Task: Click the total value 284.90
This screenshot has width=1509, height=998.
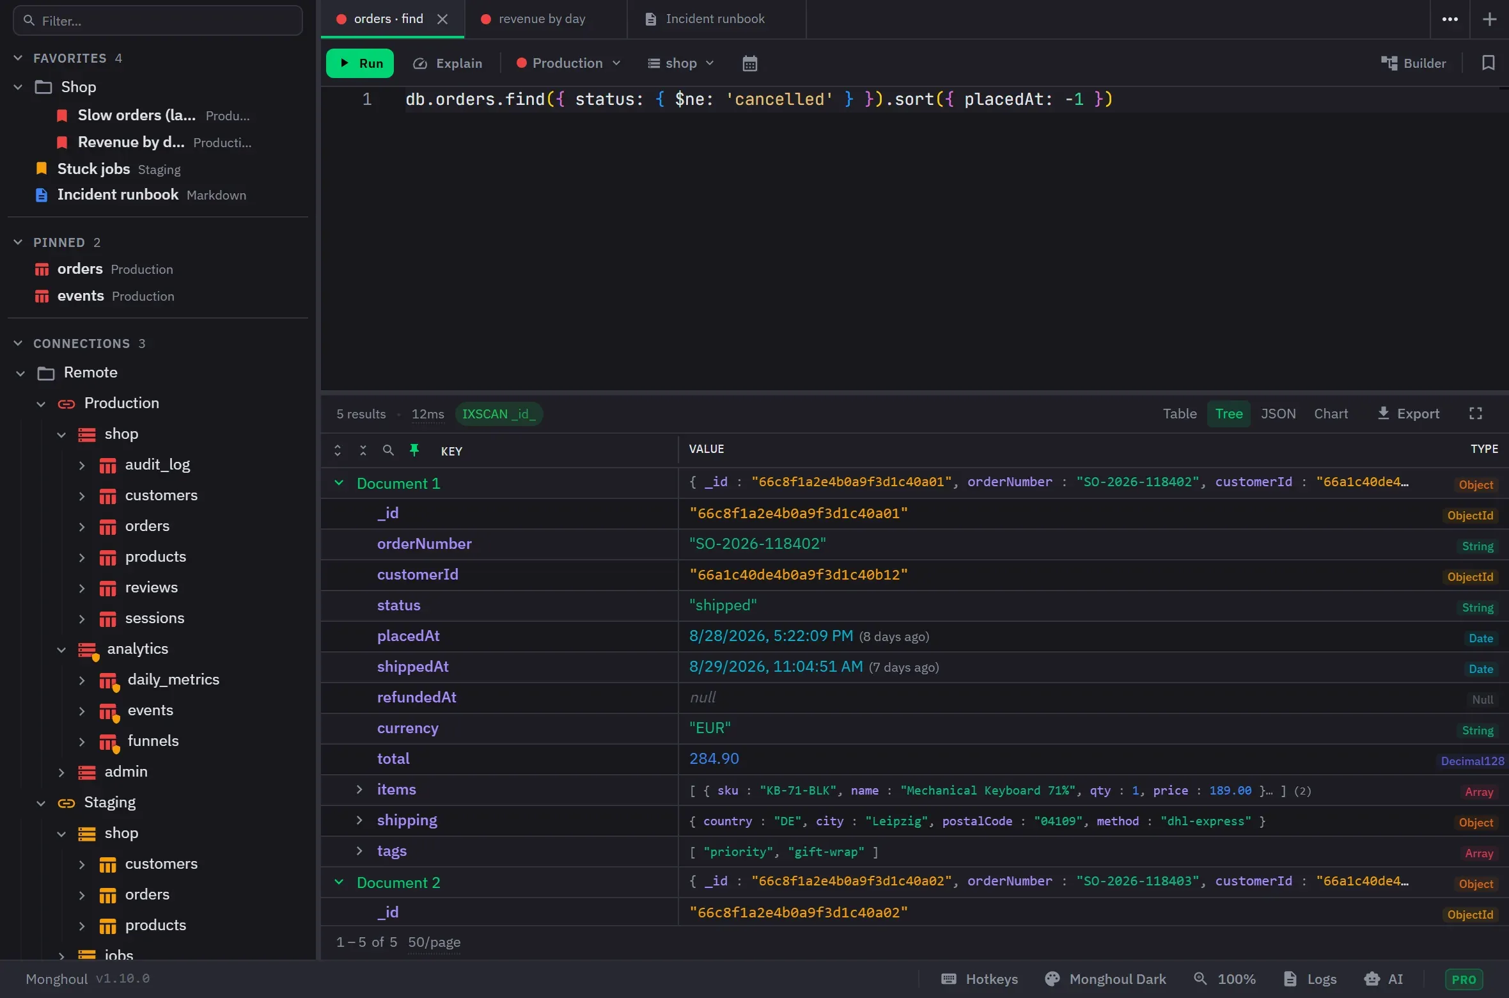Action: 714,759
